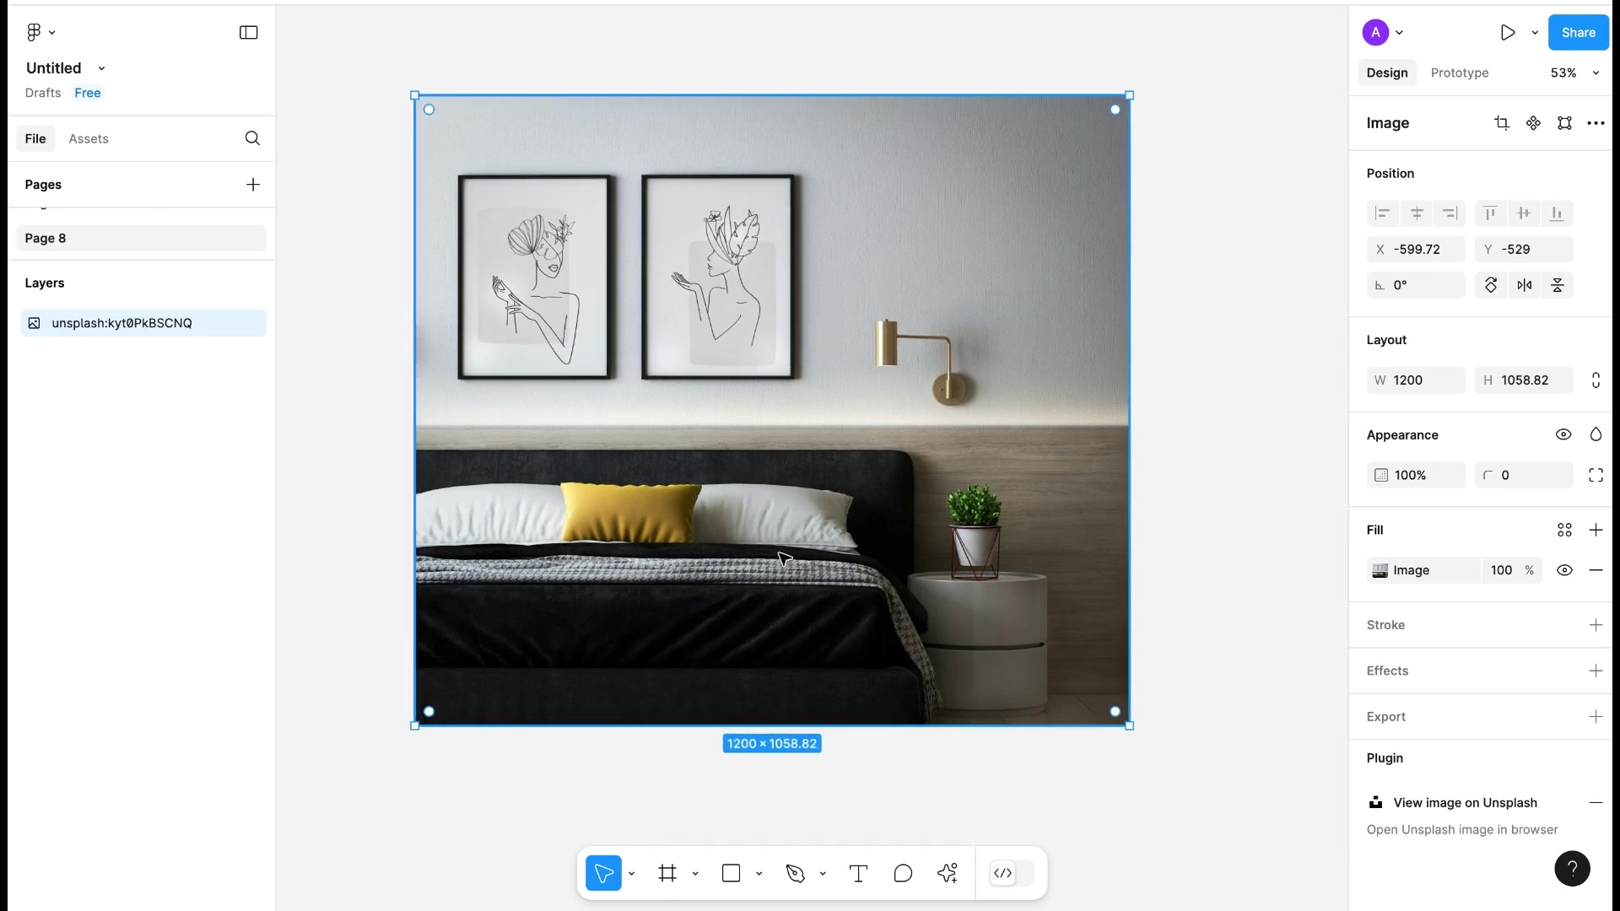This screenshot has width=1620, height=911.
Task: Align selection horizontal centers
Action: click(x=1417, y=213)
